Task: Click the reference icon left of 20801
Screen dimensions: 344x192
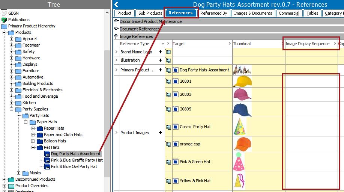Action: click(168, 81)
